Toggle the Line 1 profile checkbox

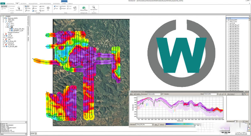pyautogui.click(x=8, y=24)
